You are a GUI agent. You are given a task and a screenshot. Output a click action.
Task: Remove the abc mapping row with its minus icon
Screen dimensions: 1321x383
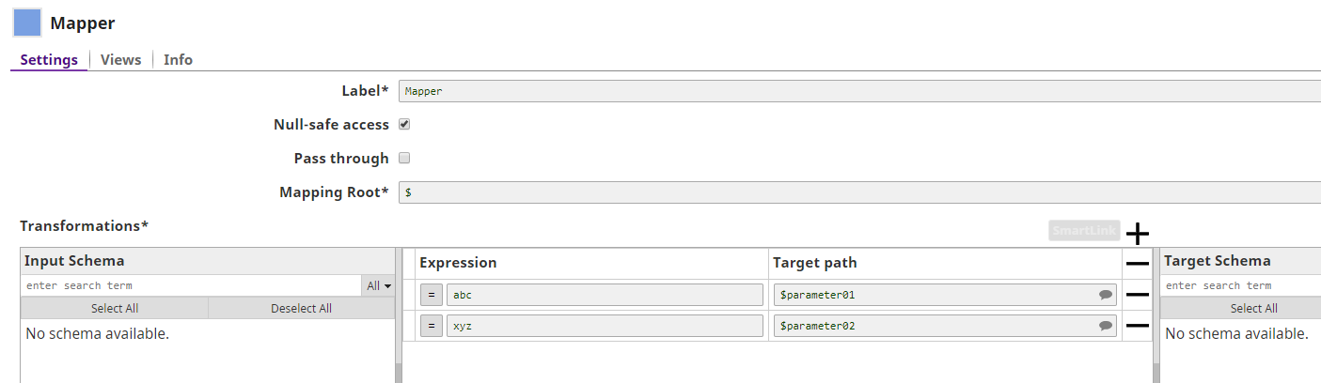coord(1138,295)
